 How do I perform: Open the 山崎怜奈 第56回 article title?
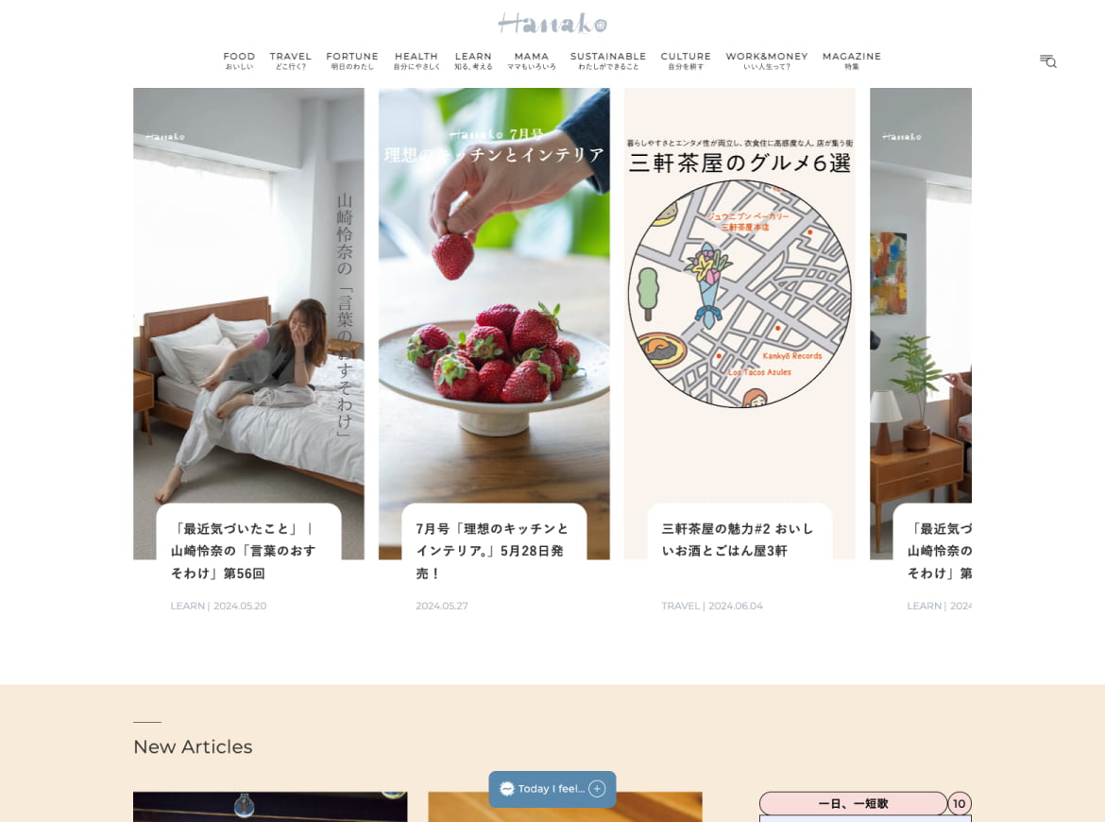coord(243,551)
